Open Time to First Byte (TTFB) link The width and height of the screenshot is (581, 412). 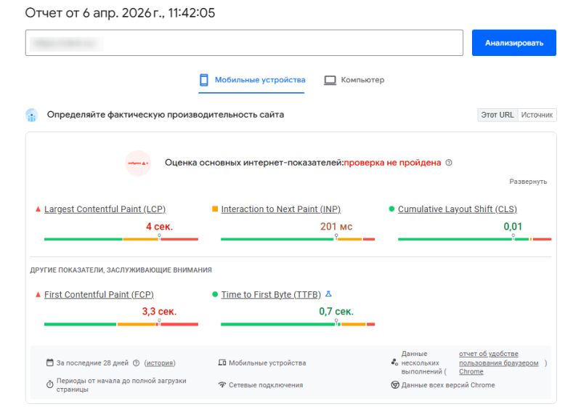coord(271,294)
